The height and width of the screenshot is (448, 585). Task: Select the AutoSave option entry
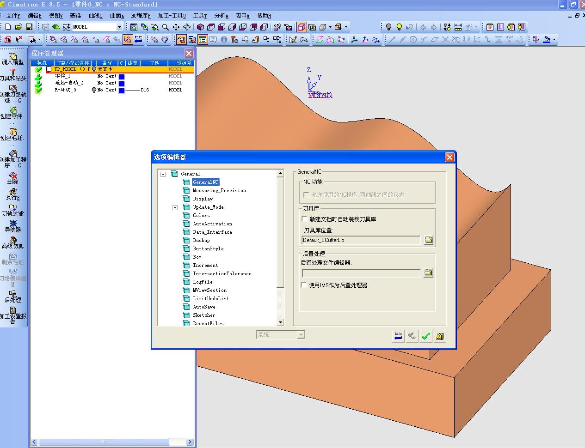204,307
